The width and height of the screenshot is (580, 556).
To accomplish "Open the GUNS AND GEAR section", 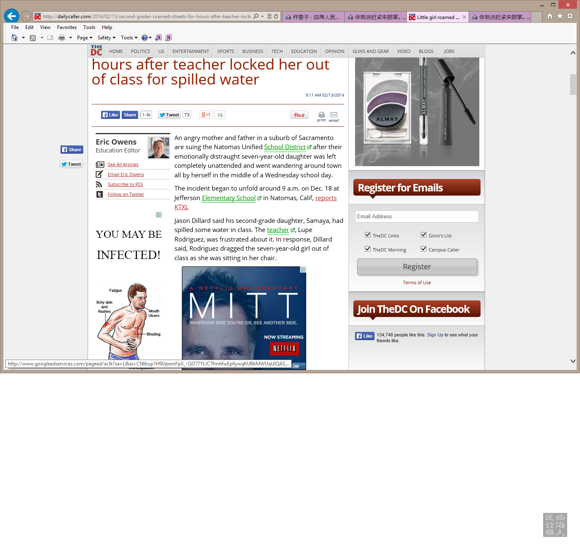I will 371,51.
